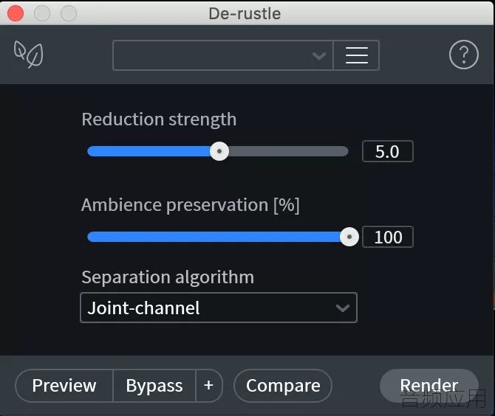Click the Ambience preservation value field 100
The height and width of the screenshot is (416, 495).
click(x=388, y=237)
